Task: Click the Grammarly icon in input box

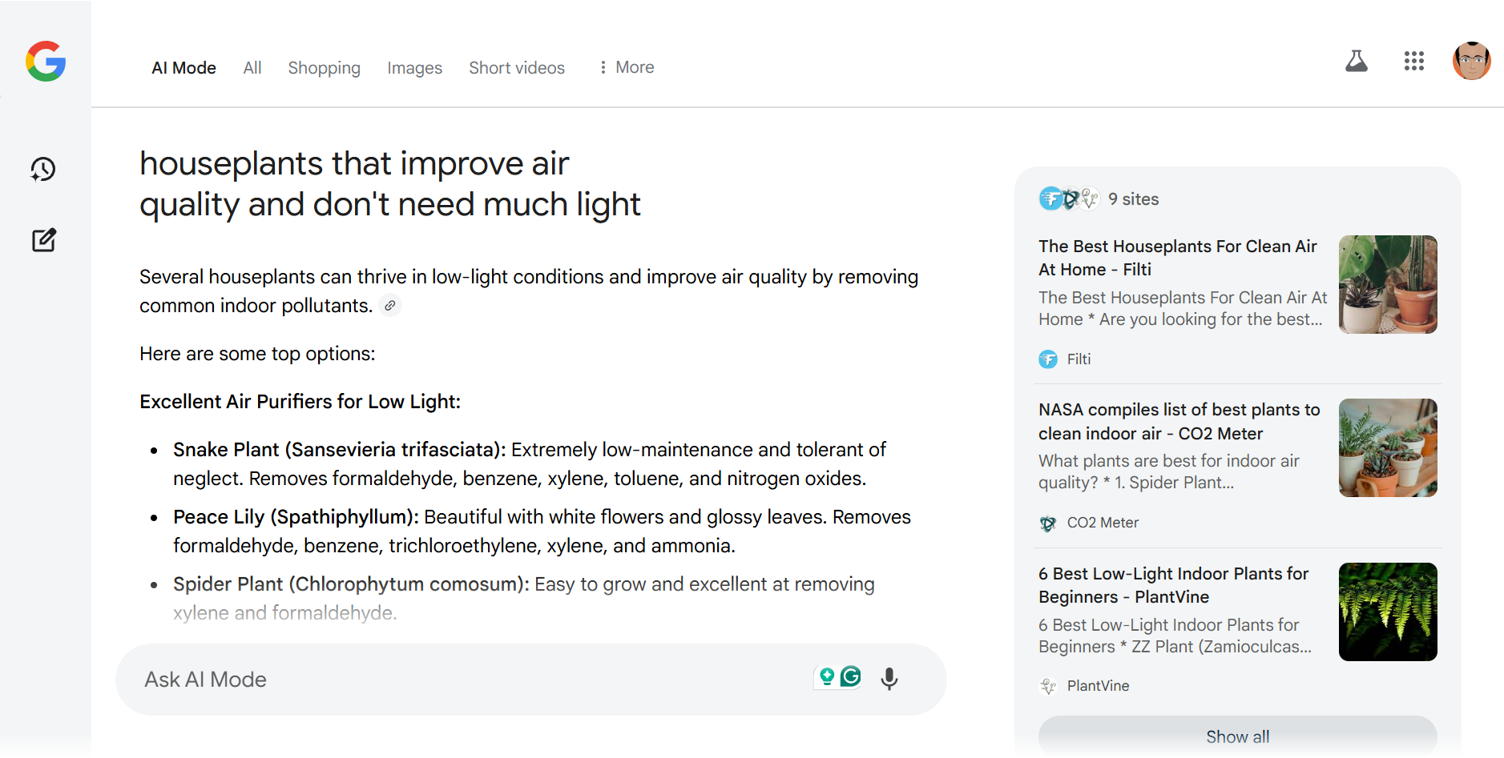Action: tap(851, 677)
